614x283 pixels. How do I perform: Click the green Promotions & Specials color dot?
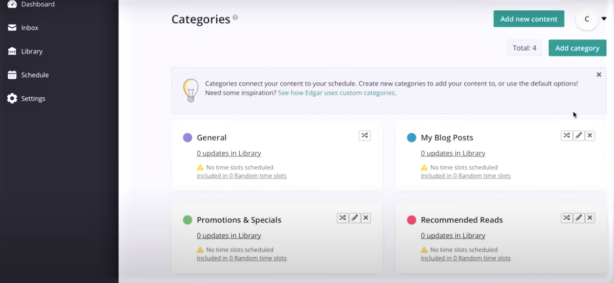(x=187, y=220)
